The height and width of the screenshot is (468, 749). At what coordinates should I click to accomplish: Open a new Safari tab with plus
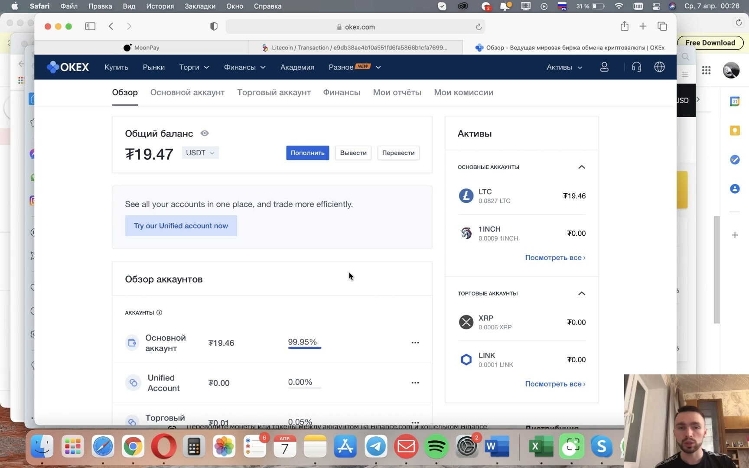[x=643, y=26]
